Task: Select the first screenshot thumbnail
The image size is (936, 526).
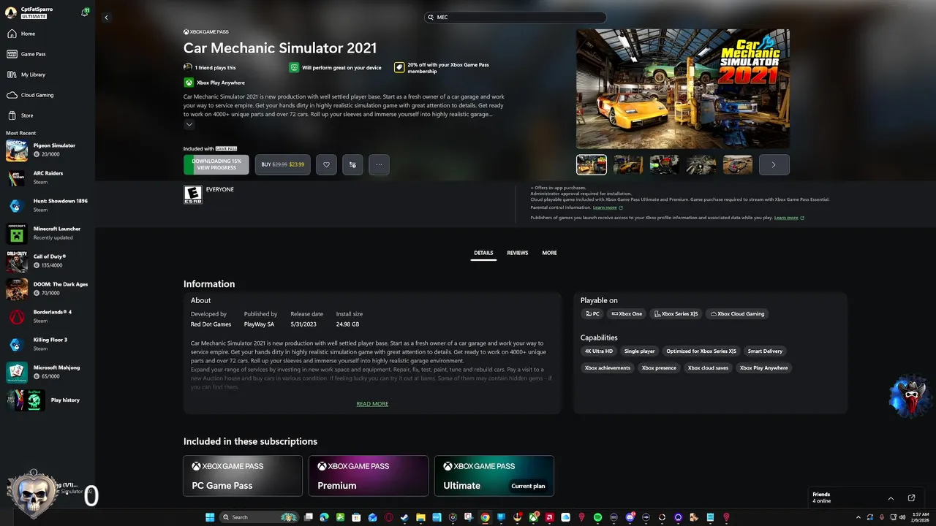Action: [592, 164]
